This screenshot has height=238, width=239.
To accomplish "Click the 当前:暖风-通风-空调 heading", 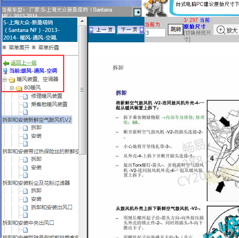I will pos(33,71).
